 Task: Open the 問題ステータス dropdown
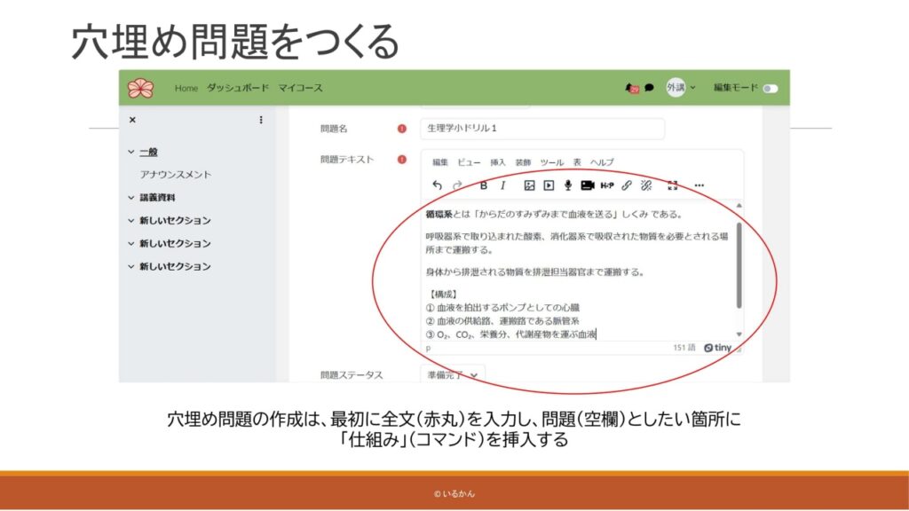coord(454,375)
